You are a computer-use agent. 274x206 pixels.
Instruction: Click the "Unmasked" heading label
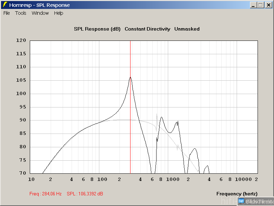pos(187,29)
